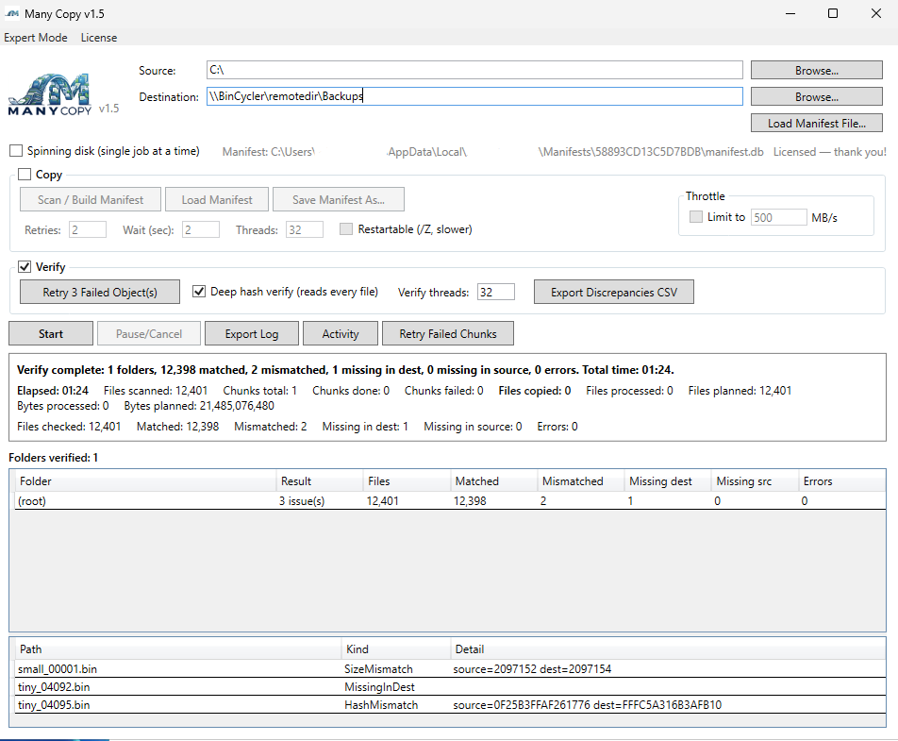Click the Export Log button
This screenshot has height=741, width=898.
click(252, 333)
